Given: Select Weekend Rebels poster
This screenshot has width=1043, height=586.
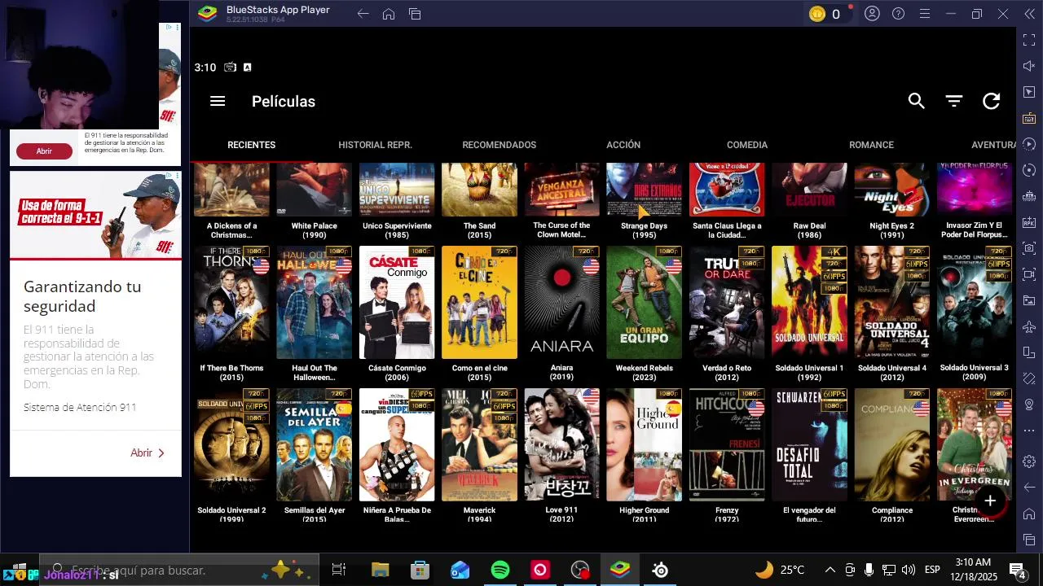Looking at the screenshot, I should 644,303.
